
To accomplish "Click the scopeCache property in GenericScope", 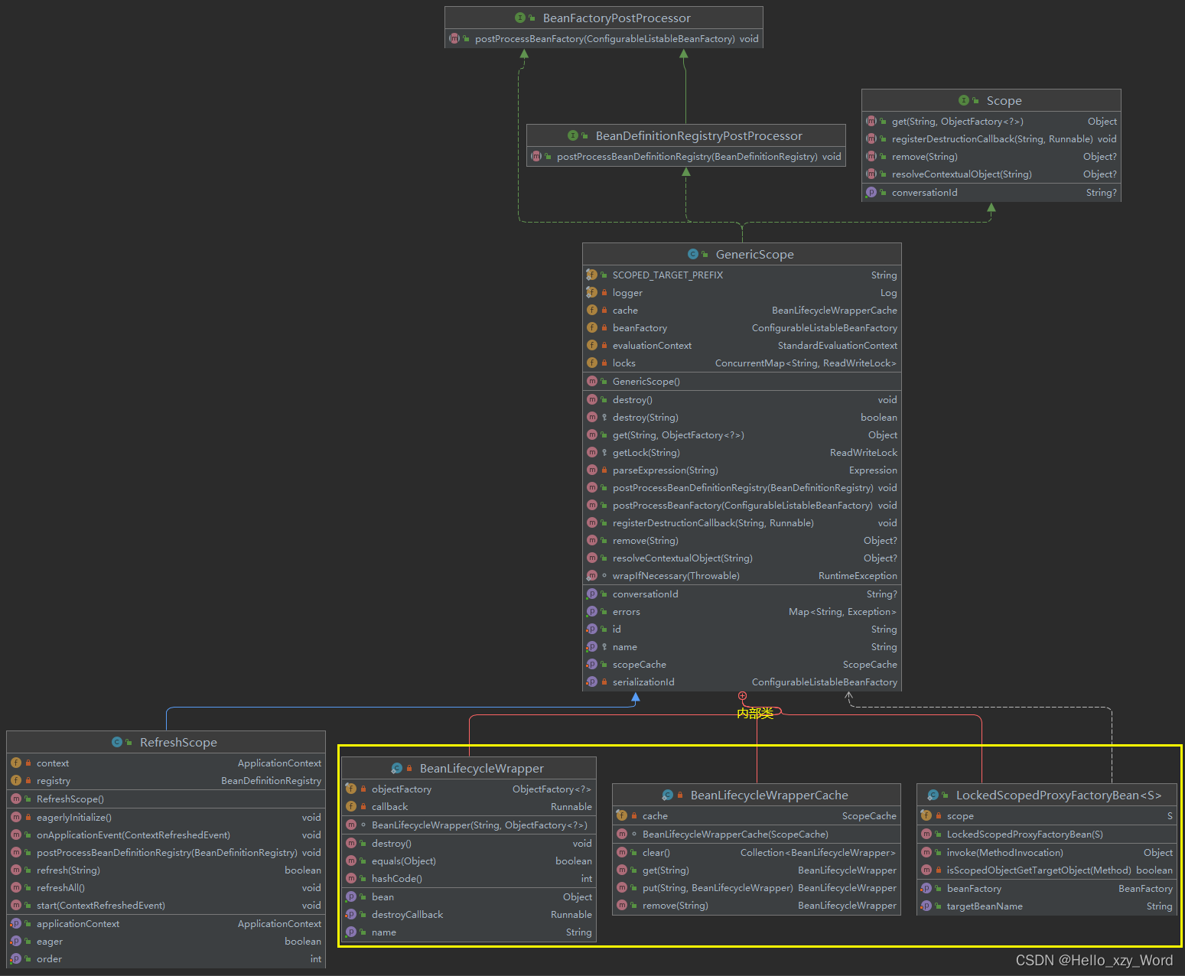I will click(x=742, y=665).
